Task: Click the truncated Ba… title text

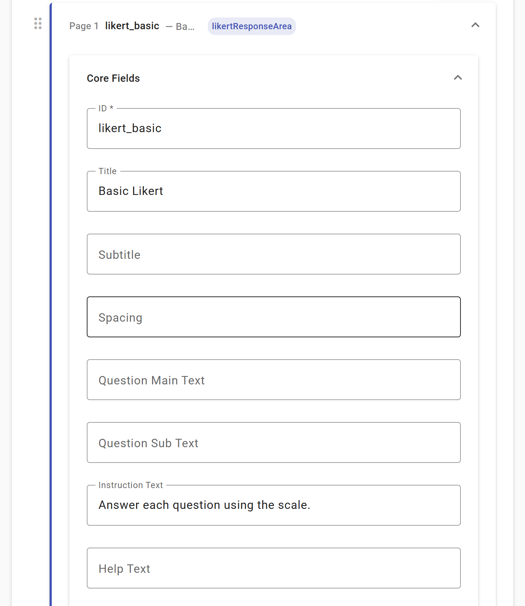Action: tap(185, 26)
